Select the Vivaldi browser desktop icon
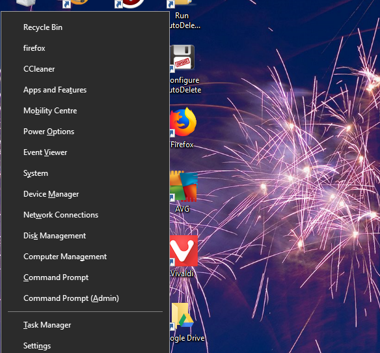This screenshot has width=380, height=353. click(x=183, y=251)
